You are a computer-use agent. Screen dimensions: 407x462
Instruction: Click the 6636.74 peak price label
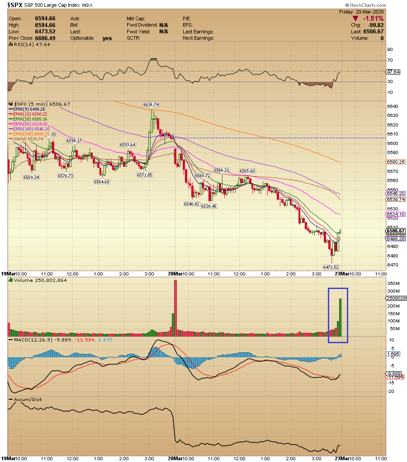(x=151, y=105)
